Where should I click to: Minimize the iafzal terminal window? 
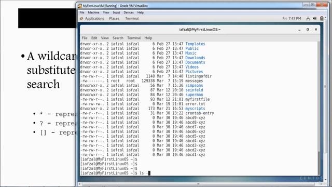click(299, 30)
